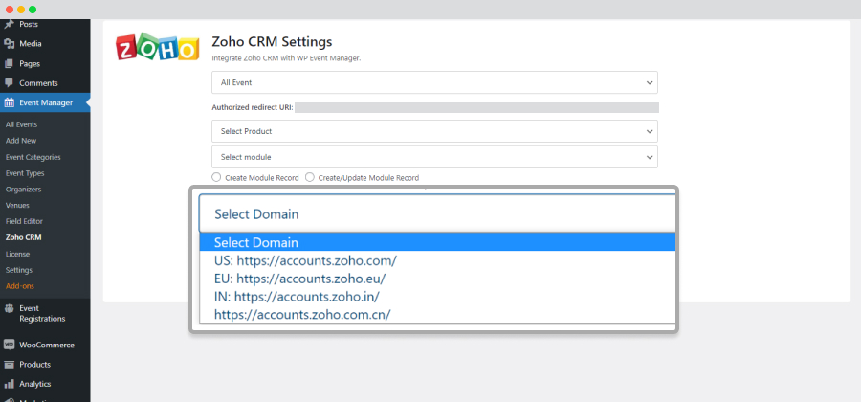Open Organizers submenu
The image size is (861, 402).
tap(23, 189)
